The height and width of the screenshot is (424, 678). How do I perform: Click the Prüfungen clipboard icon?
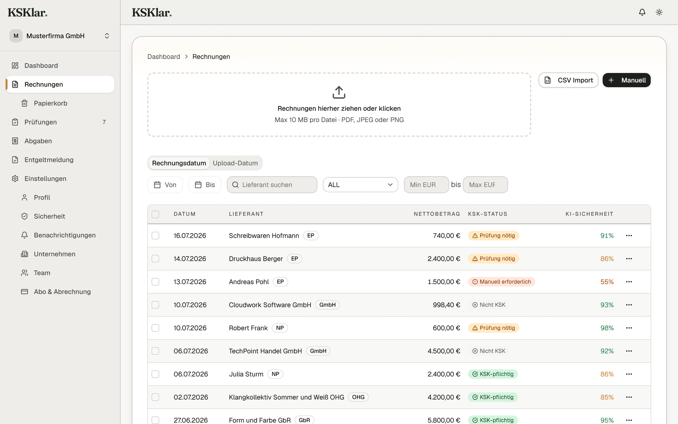15,122
